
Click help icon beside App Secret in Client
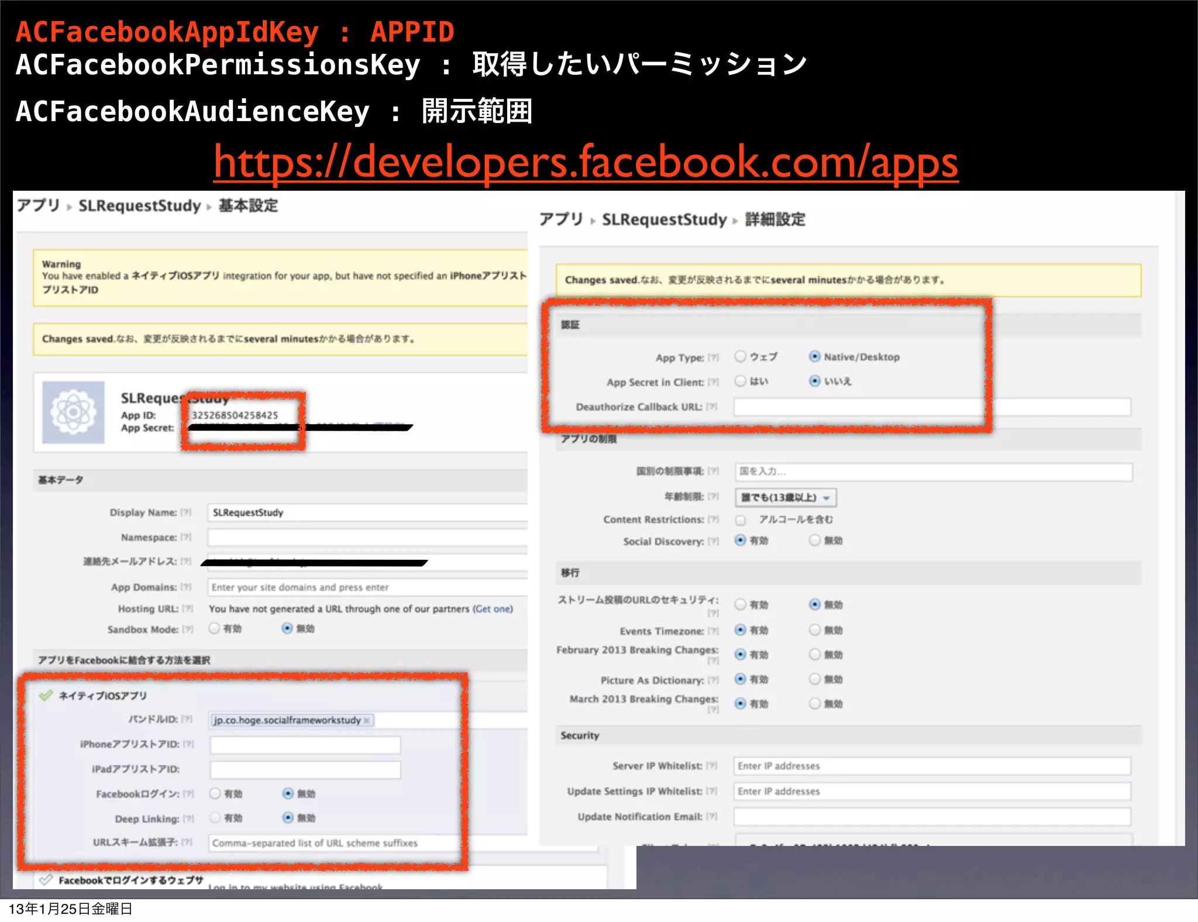pos(713,382)
